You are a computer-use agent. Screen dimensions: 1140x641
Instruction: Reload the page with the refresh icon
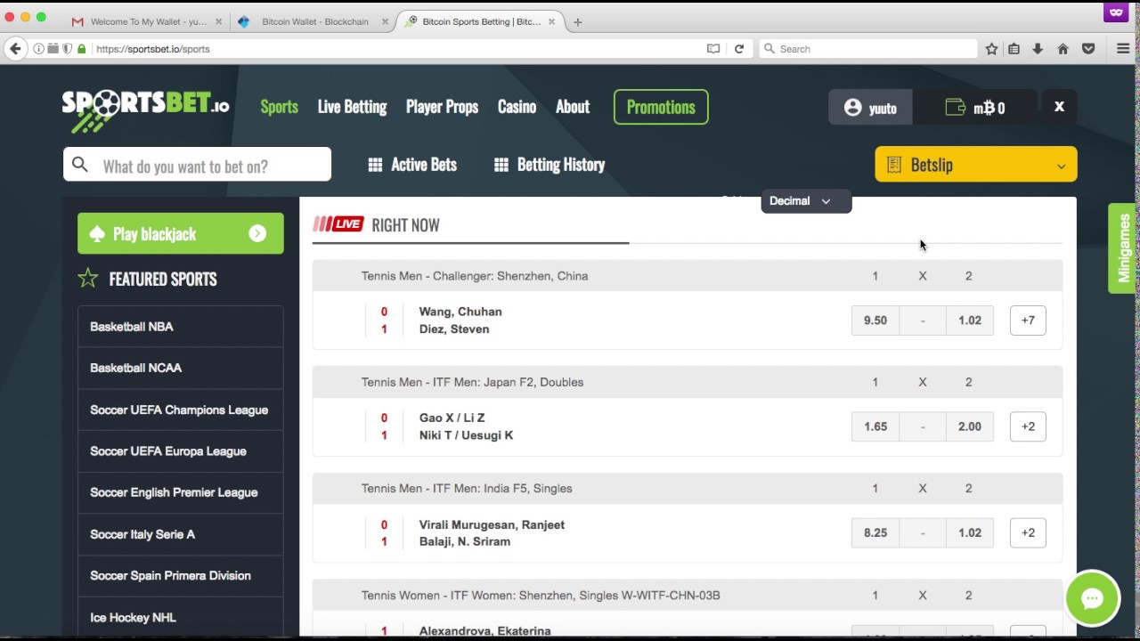coord(739,49)
